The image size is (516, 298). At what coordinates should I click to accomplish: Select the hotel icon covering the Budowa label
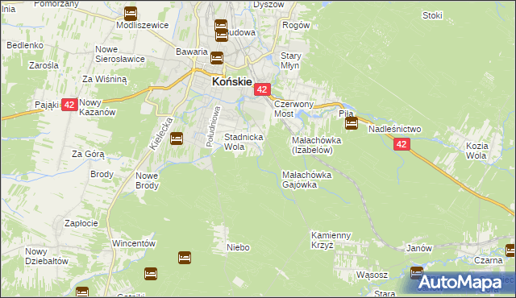[x=222, y=35]
